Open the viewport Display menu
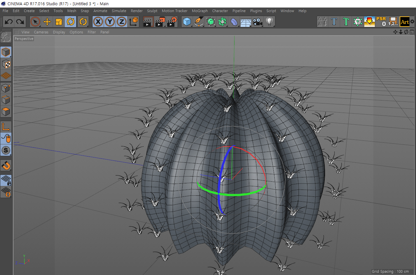 pyautogui.click(x=59, y=32)
